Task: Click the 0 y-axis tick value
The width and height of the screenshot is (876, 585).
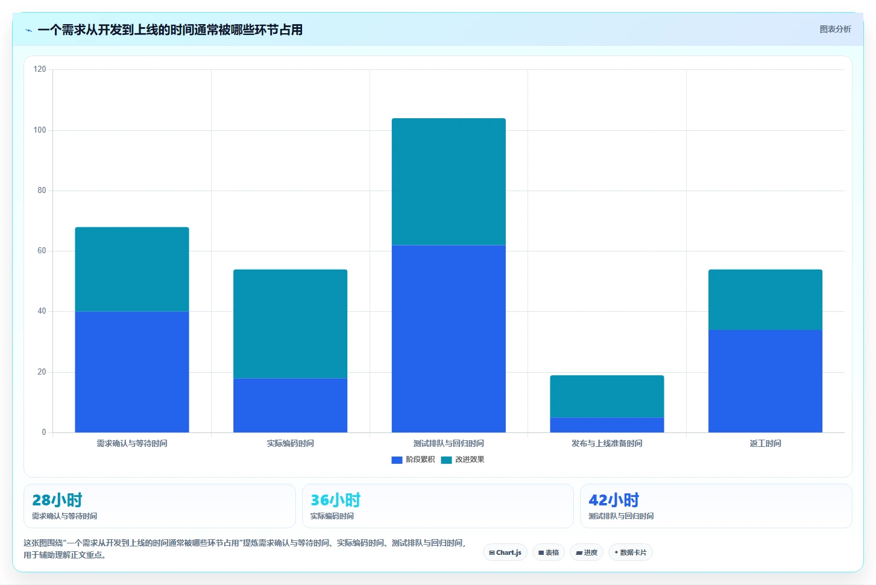Action: 44,432
